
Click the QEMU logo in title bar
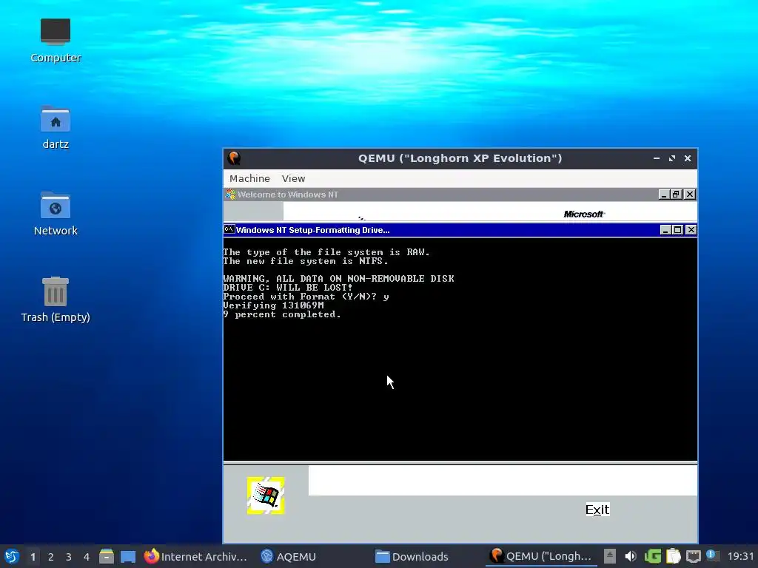235,158
